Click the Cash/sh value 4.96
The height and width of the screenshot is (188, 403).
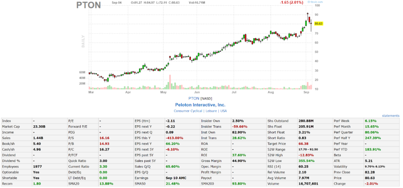point(37,150)
